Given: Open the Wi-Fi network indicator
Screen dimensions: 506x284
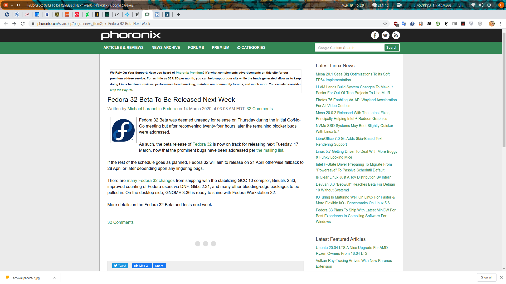Looking at the screenshot, I should point(473,5).
